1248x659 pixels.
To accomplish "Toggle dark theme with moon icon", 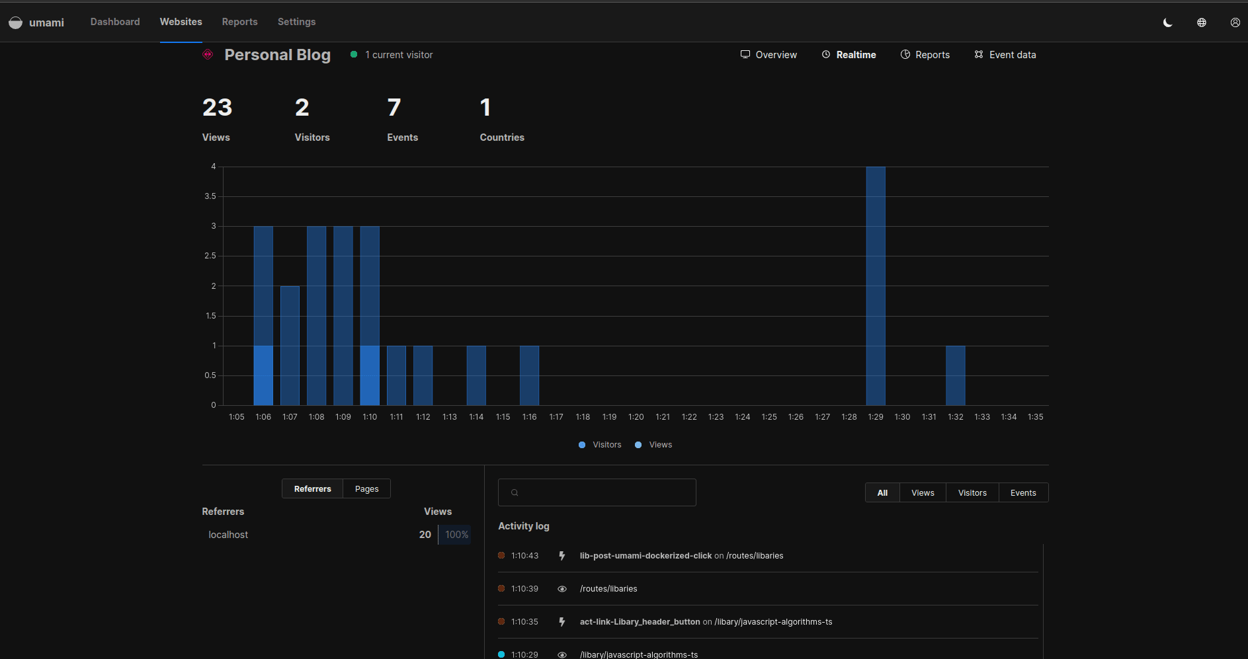I will pos(1168,22).
